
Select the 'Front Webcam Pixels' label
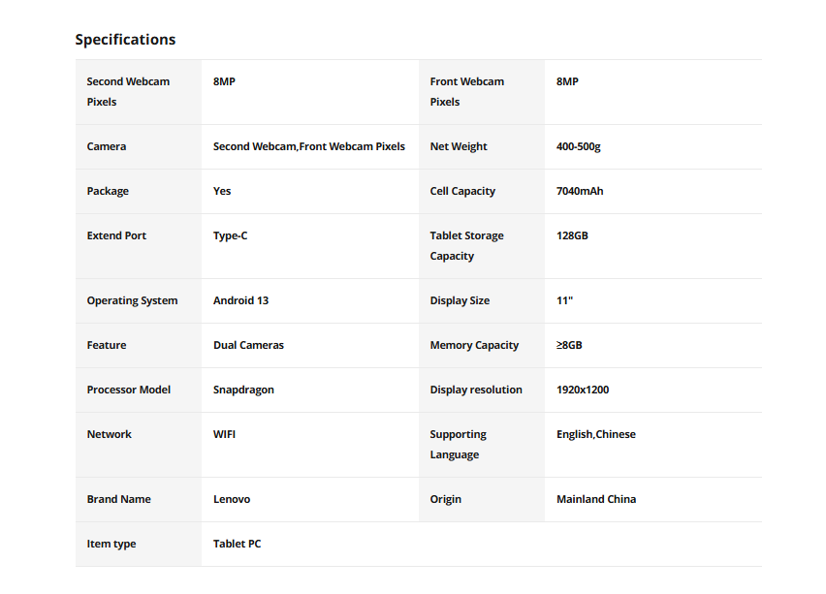point(466,92)
